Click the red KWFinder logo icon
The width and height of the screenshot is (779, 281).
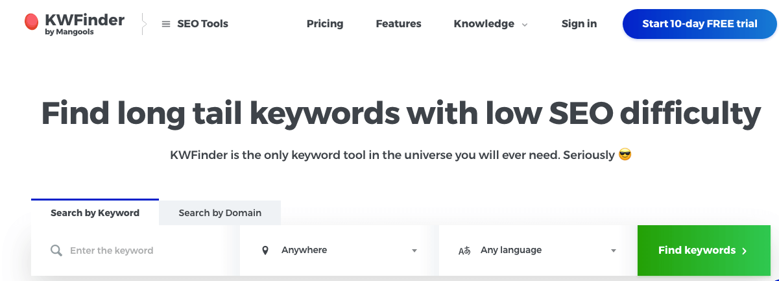pos(31,23)
